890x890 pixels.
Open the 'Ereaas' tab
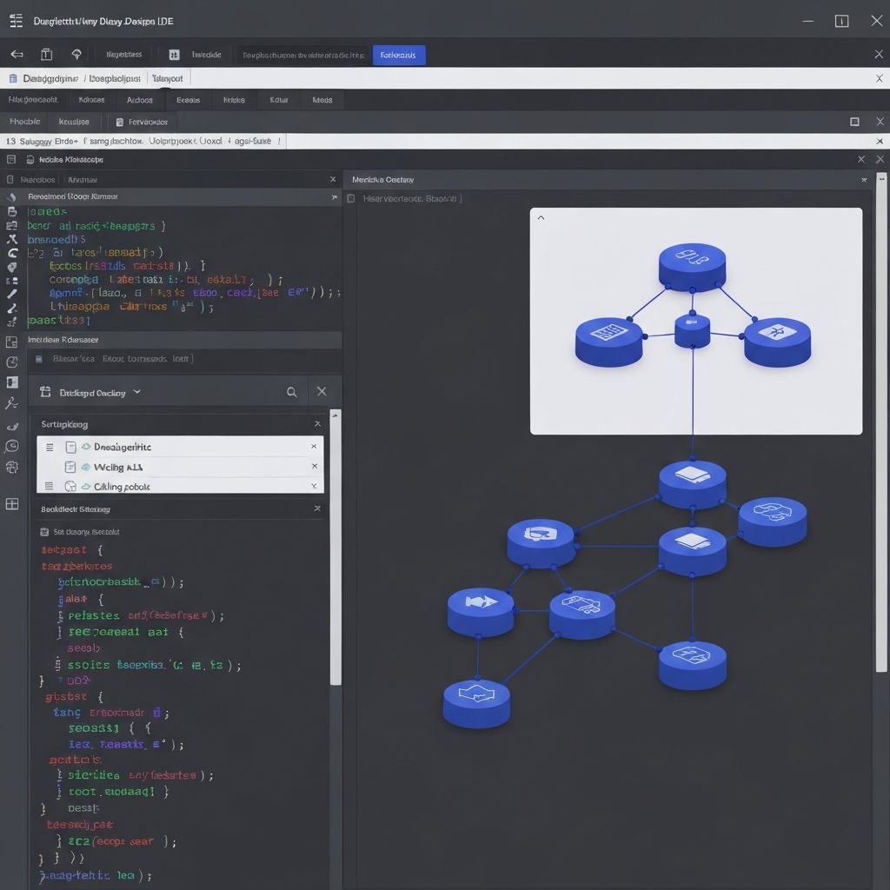[x=188, y=100]
